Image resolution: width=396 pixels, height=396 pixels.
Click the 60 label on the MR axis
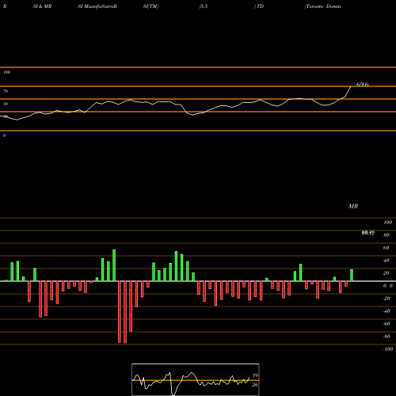(x=386, y=248)
